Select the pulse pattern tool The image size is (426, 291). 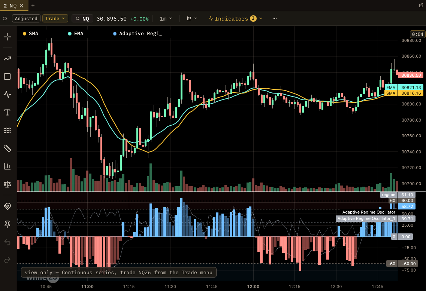click(7, 94)
